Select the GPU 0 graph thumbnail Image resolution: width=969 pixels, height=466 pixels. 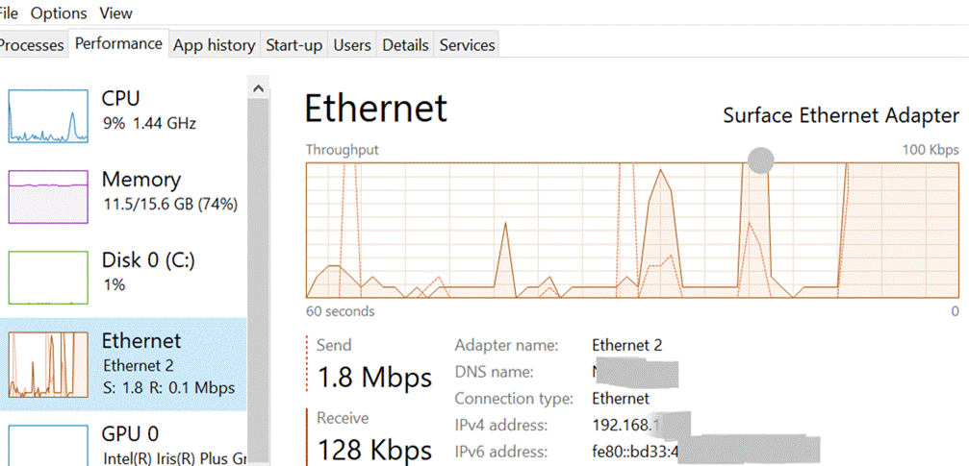pyautogui.click(x=48, y=445)
